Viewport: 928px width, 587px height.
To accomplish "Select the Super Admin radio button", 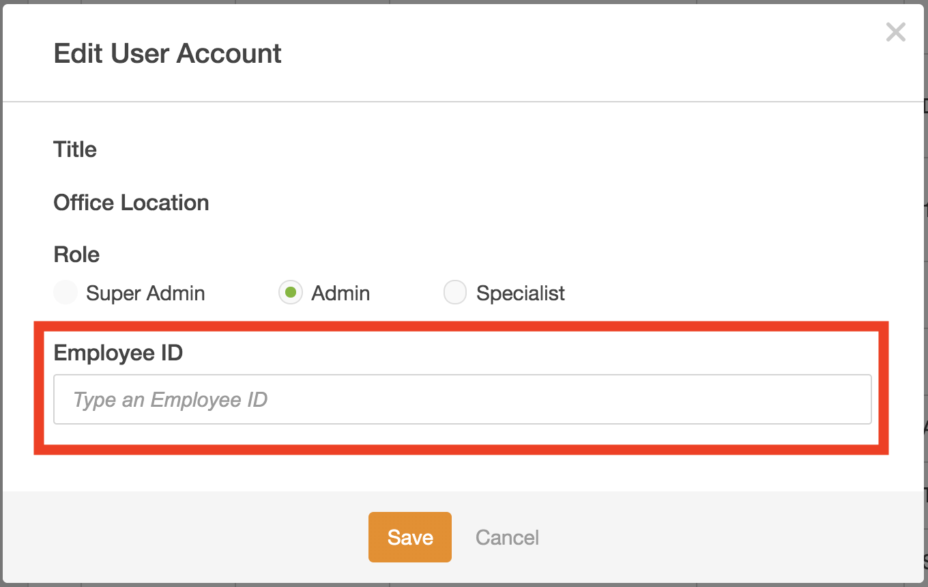I will 66,293.
